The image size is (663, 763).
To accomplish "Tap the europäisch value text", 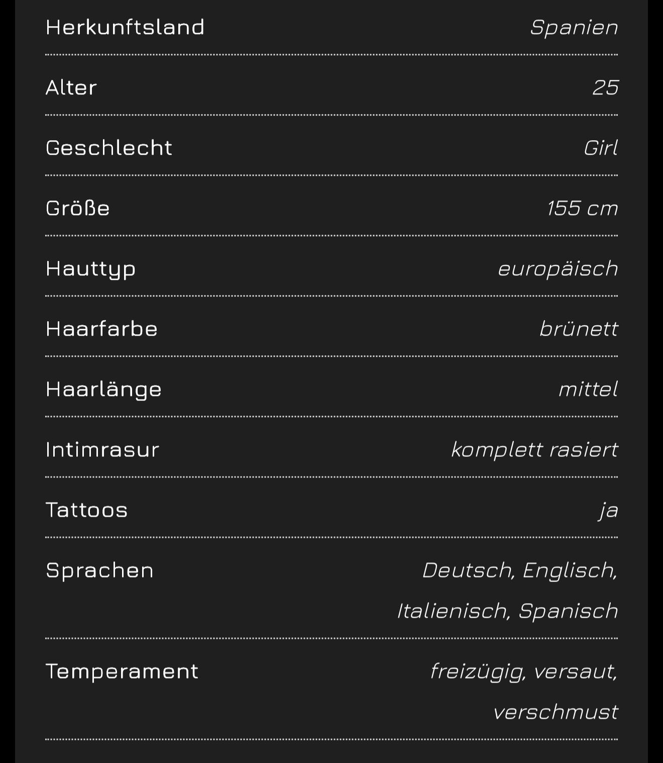I will (x=558, y=268).
